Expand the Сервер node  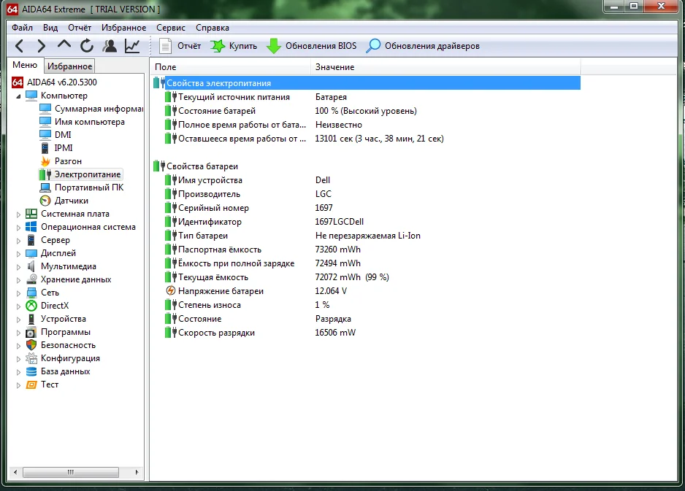tap(18, 241)
